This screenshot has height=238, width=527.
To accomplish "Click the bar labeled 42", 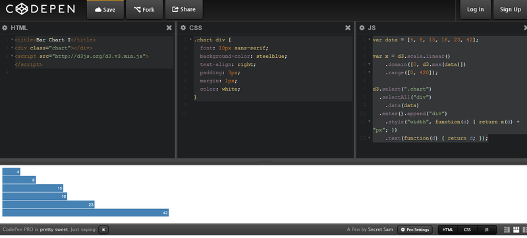I will (86, 212).
